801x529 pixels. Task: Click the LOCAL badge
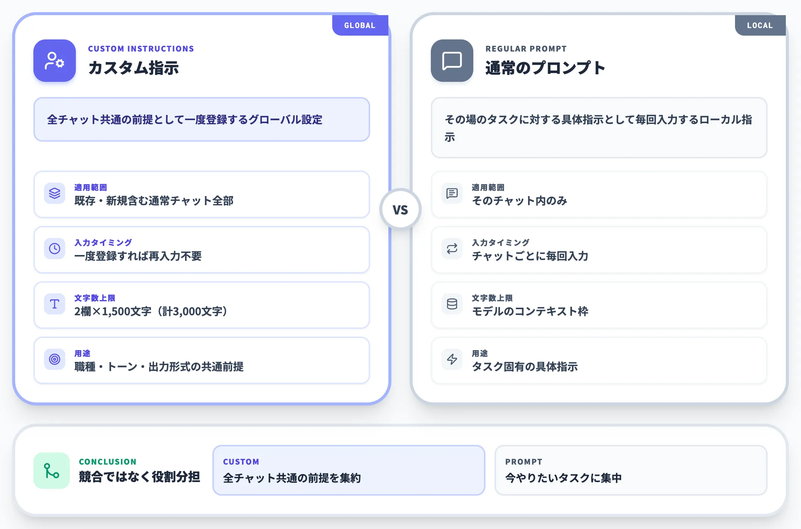(x=760, y=25)
